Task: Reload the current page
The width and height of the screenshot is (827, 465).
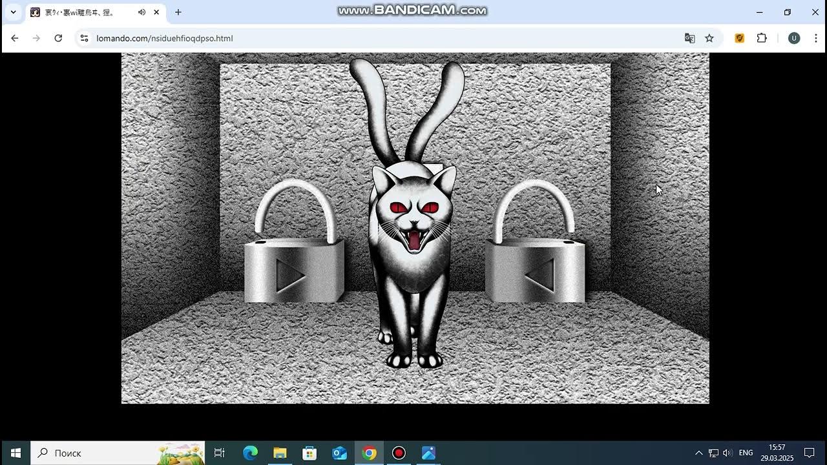Action: click(58, 38)
